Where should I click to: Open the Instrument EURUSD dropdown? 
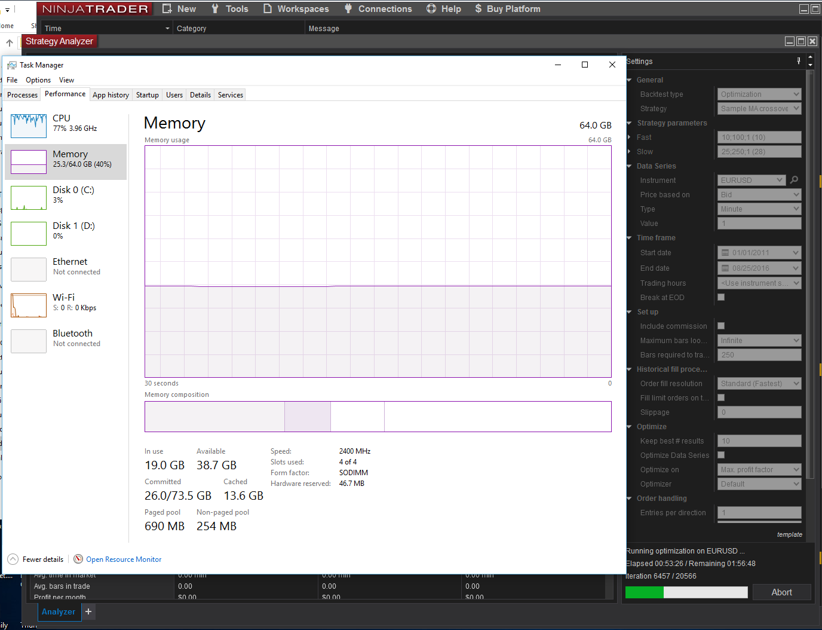point(752,180)
